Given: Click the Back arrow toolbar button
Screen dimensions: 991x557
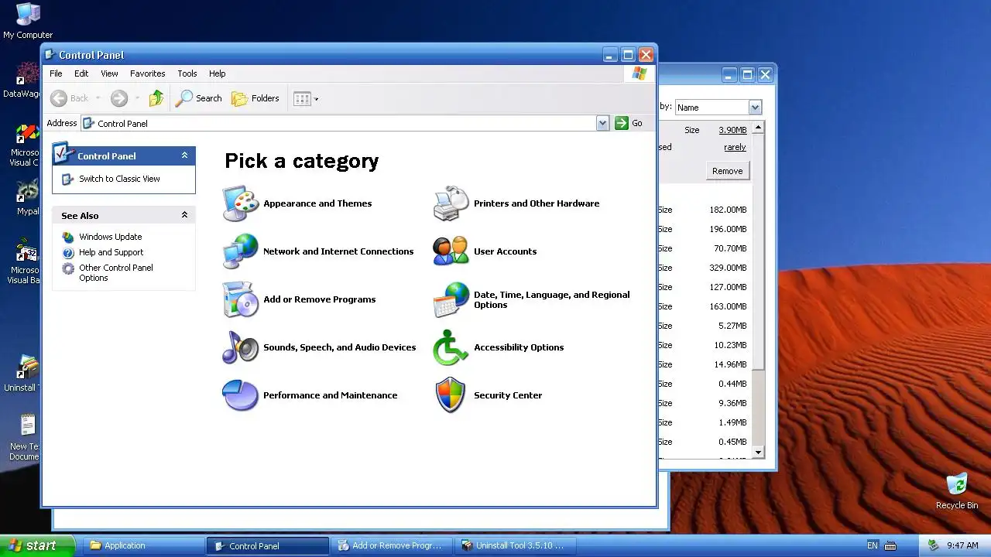Looking at the screenshot, I should coord(70,98).
